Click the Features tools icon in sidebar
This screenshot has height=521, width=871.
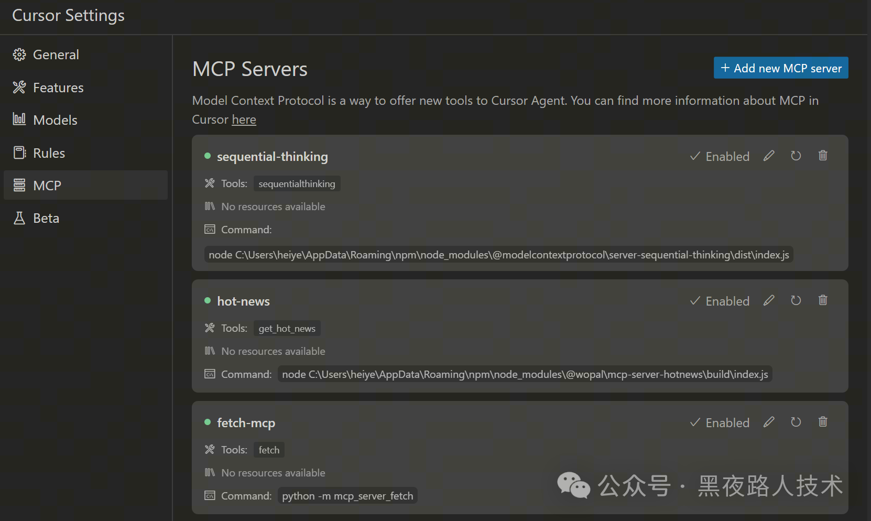(x=19, y=87)
